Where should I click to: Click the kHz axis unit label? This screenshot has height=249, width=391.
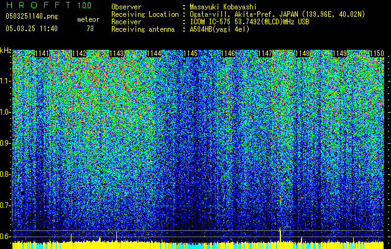click(x=6, y=50)
